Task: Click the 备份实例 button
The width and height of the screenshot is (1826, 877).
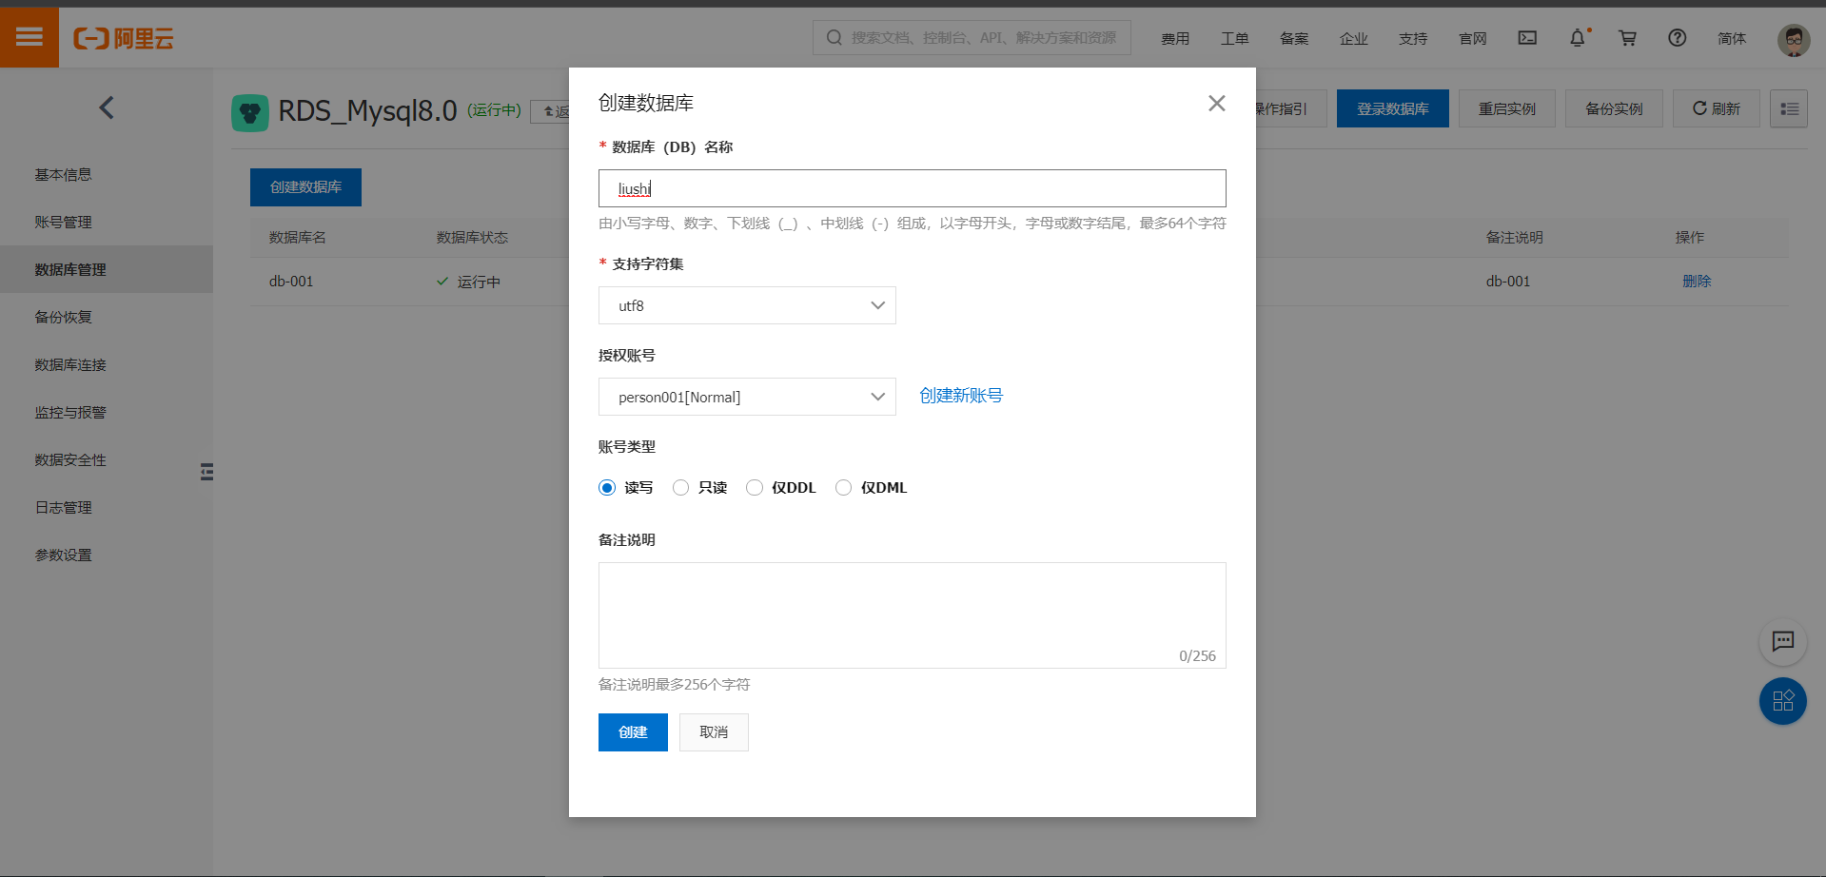Action: (x=1614, y=108)
